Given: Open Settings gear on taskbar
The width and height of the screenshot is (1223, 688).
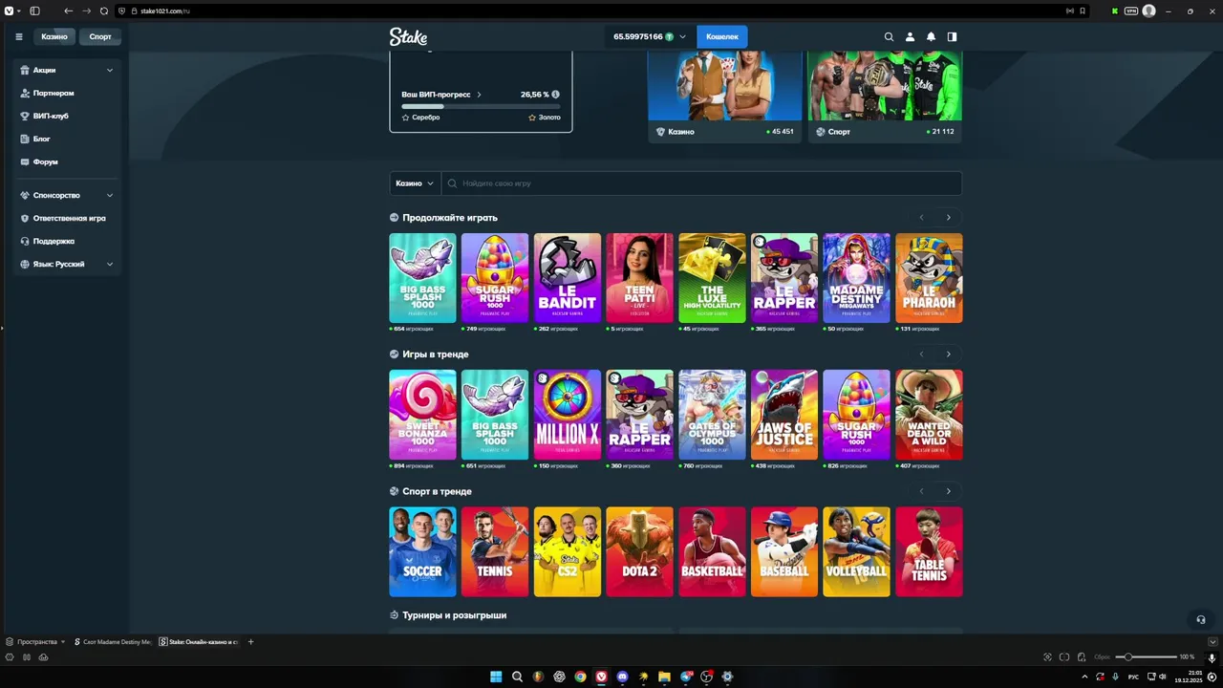Looking at the screenshot, I should [x=727, y=677].
